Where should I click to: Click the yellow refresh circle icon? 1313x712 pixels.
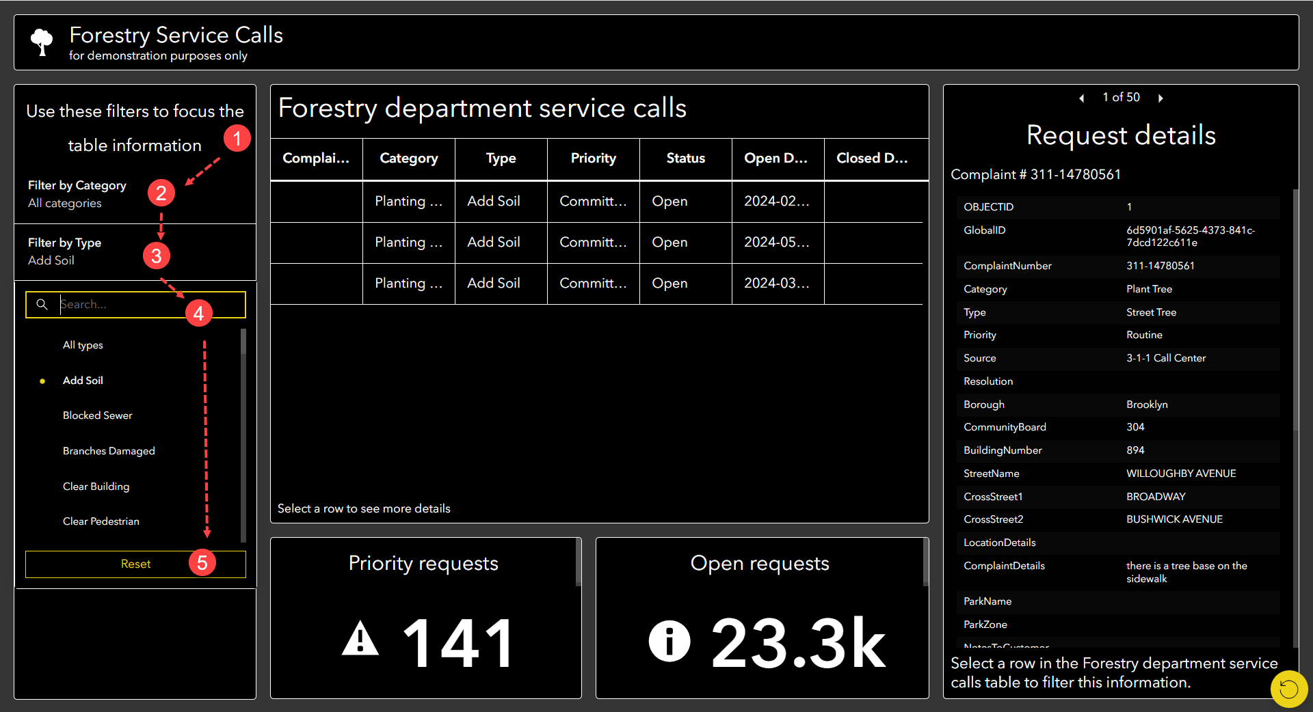click(x=1288, y=689)
